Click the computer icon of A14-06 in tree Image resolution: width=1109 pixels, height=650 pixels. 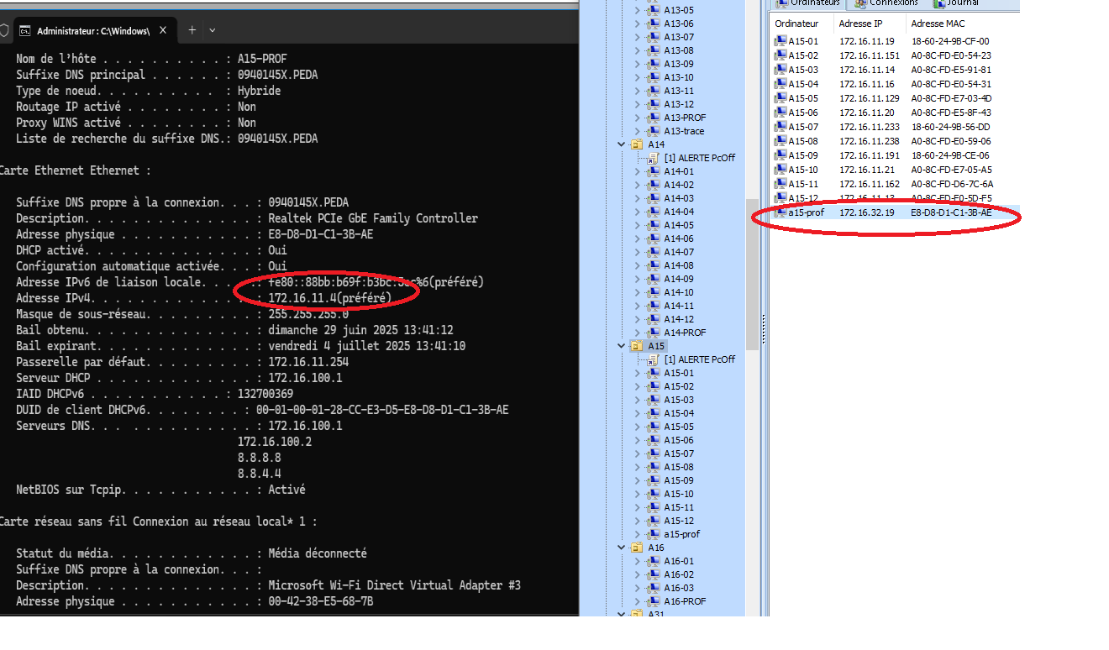click(x=653, y=239)
